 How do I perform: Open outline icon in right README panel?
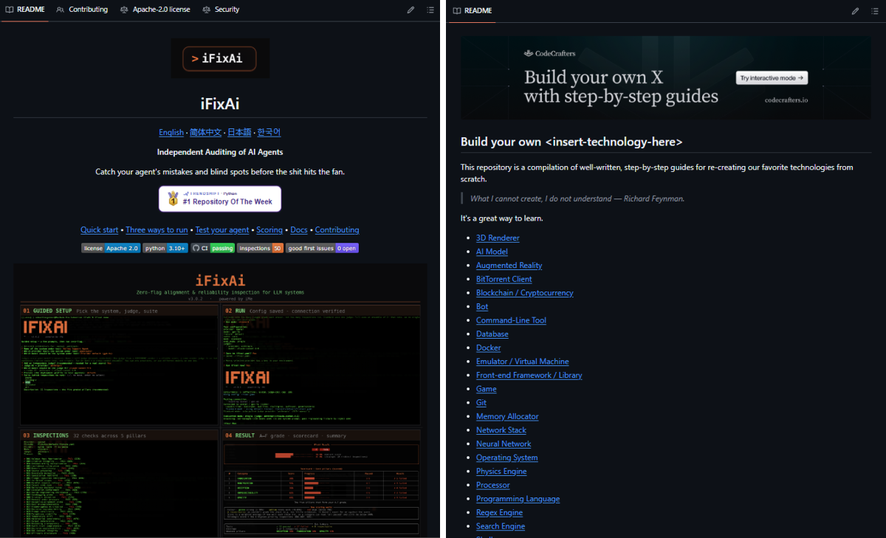pos(874,11)
